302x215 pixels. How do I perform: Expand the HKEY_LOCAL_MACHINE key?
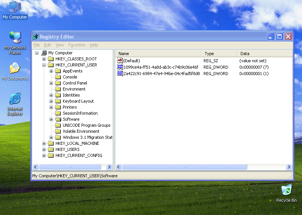click(x=44, y=143)
